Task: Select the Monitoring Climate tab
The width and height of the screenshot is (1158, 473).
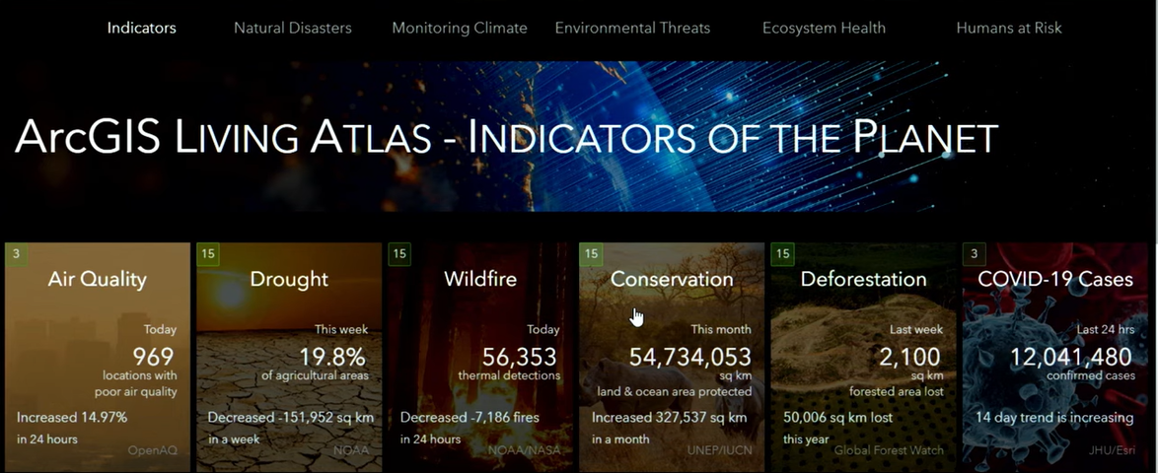Action: coord(460,28)
